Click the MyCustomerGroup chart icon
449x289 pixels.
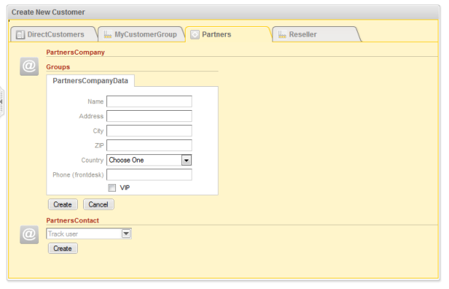click(108, 34)
